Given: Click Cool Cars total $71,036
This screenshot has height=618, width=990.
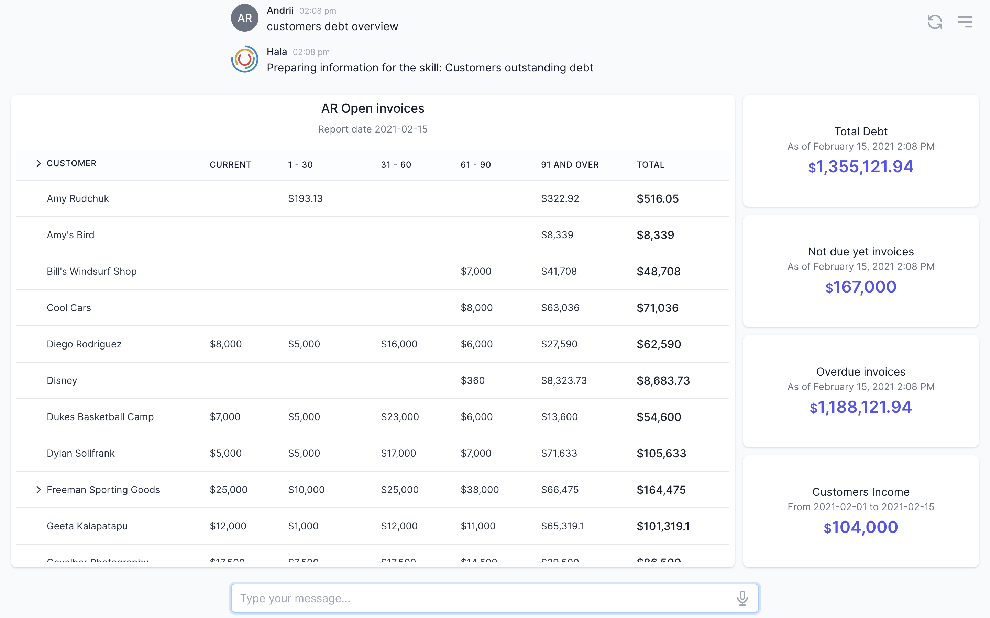Looking at the screenshot, I should coord(657,308).
